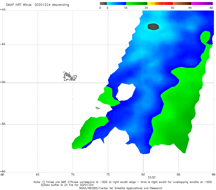Image resolution: width=216 pixels, height=190 pixels.
Task: Click the '50' label under the color bar
Action: pyautogui.click(x=173, y=8)
